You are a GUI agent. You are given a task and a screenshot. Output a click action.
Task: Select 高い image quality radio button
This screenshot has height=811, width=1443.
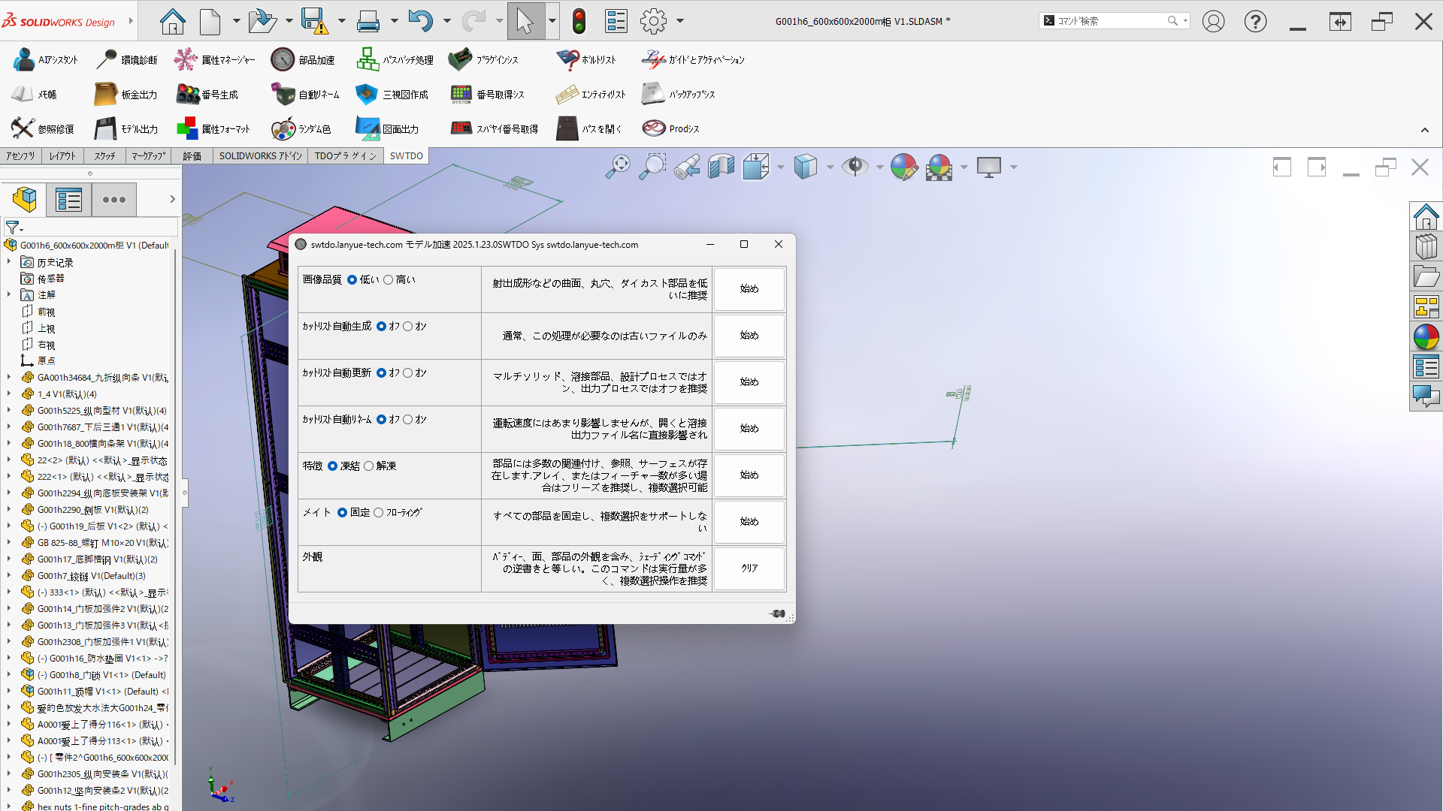(x=389, y=279)
